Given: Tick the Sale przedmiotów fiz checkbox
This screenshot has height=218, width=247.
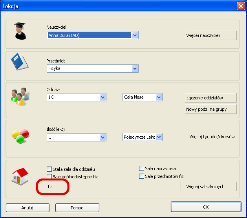Looking at the screenshot, I should (x=141, y=176).
